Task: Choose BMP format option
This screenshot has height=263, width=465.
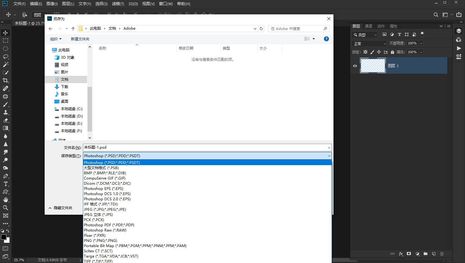Action: (x=207, y=173)
